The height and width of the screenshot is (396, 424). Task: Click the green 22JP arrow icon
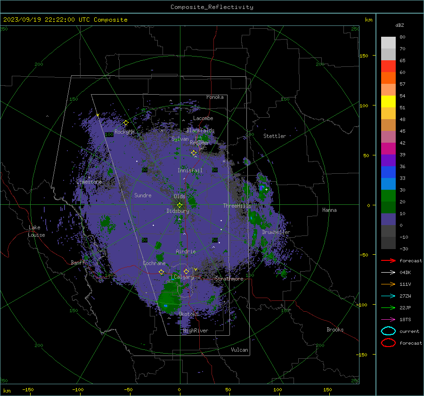click(x=388, y=307)
